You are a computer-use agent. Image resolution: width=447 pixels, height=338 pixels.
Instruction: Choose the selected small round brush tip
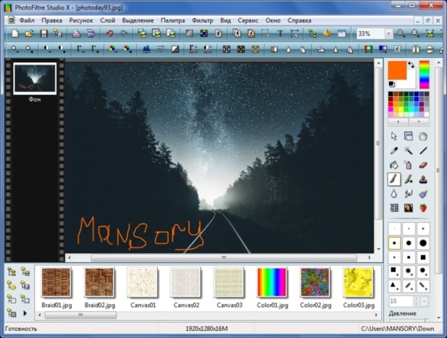[x=394, y=243]
